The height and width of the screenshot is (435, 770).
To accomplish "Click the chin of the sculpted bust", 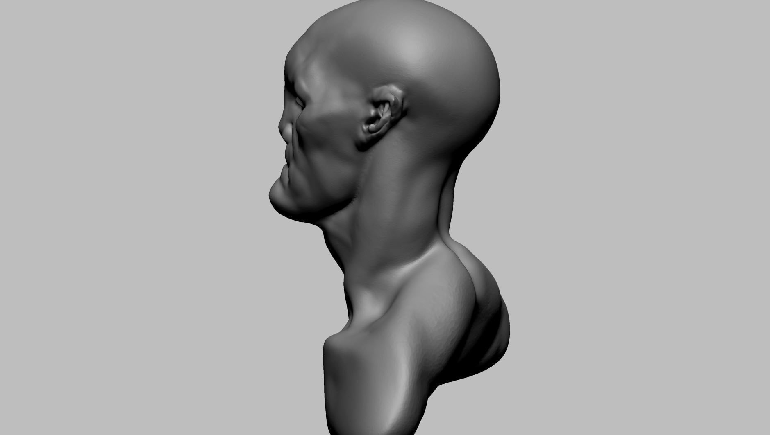I will pyautogui.click(x=283, y=198).
